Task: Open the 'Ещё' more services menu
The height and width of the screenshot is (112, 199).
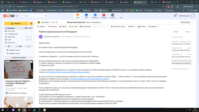Action: click(x=121, y=16)
